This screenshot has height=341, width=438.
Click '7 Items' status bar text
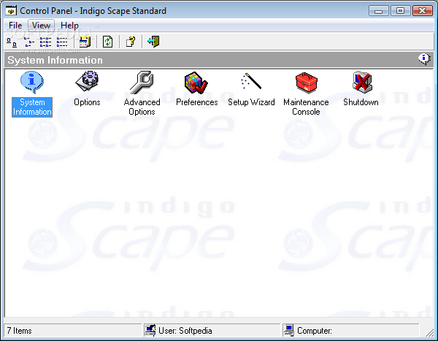[x=19, y=331]
